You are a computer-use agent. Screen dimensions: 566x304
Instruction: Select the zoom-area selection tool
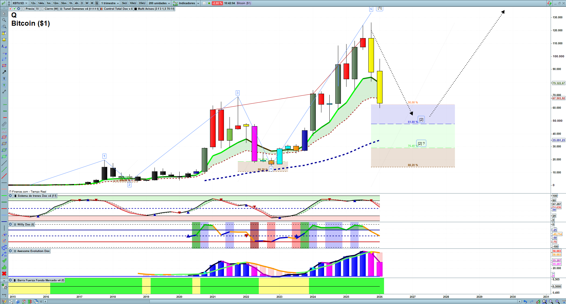4,27
